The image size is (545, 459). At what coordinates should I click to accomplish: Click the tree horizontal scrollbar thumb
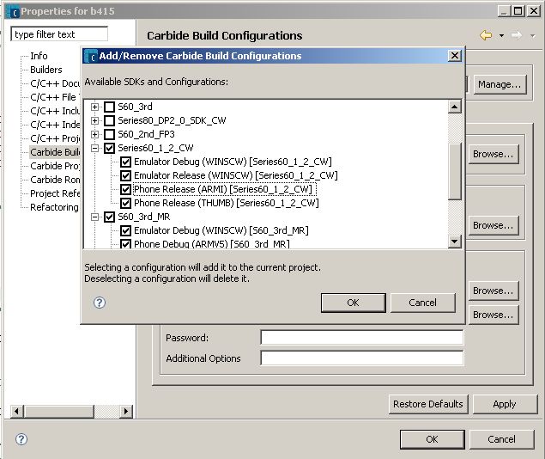coord(58,412)
